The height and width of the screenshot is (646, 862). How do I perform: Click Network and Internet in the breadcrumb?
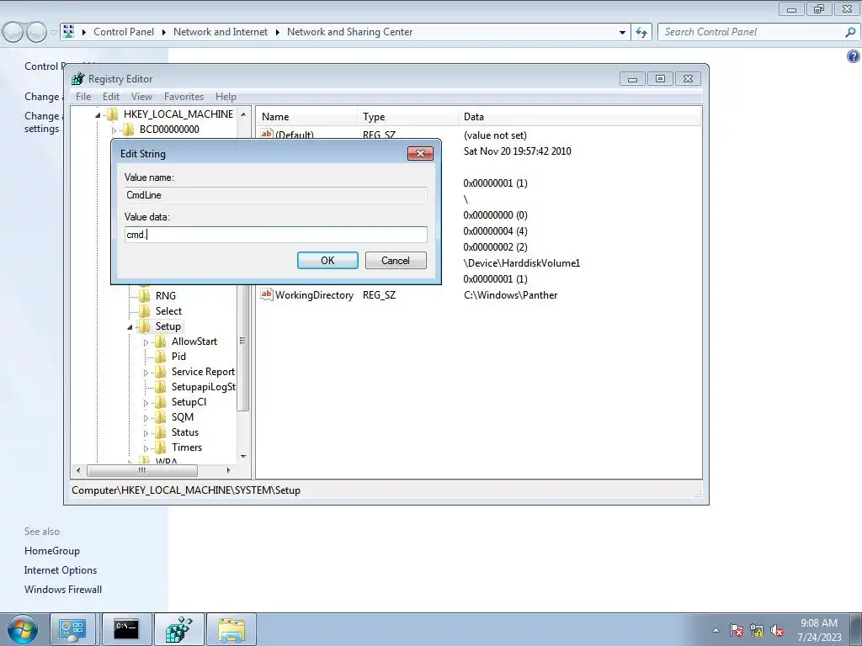[221, 32]
